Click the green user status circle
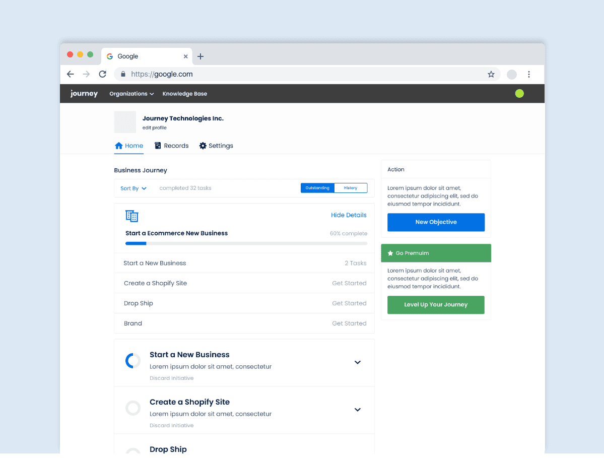604x458 pixels. pyautogui.click(x=519, y=94)
